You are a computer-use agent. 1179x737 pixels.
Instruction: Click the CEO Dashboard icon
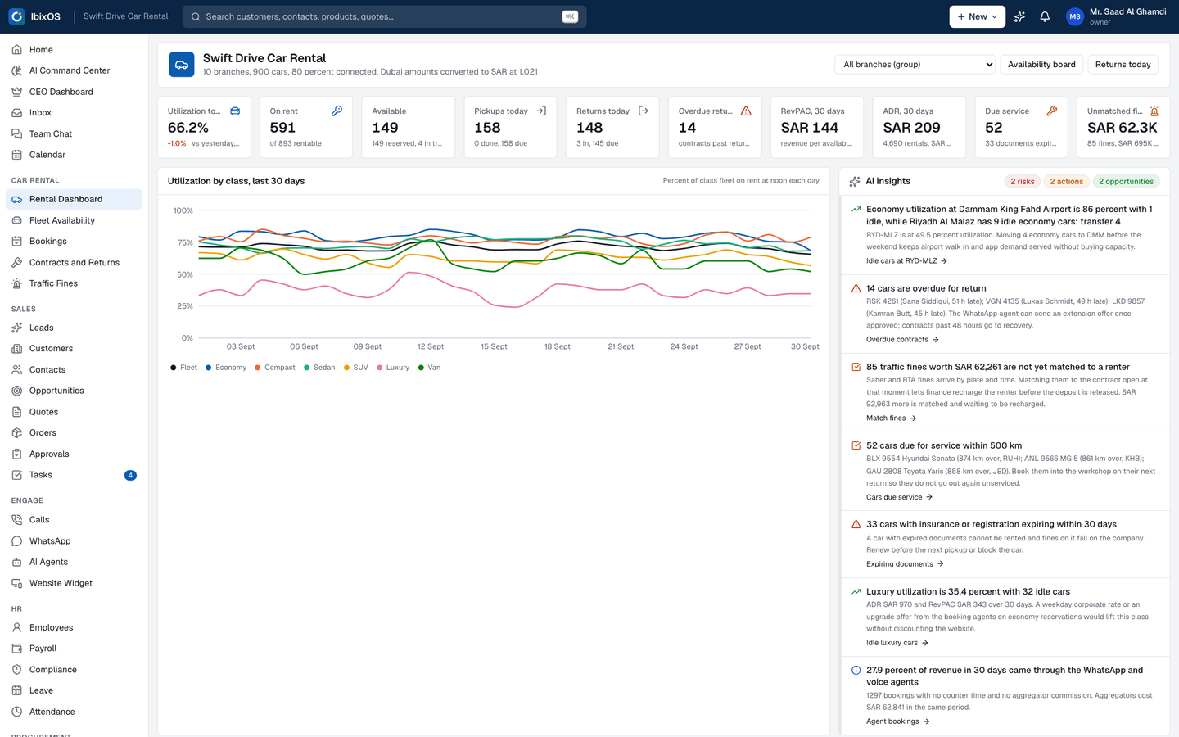pos(16,92)
